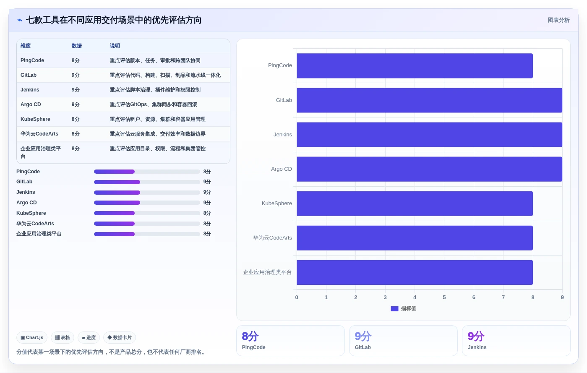The height and width of the screenshot is (373, 587).
Task: Click the PingCode bar in the chart
Action: (415, 66)
